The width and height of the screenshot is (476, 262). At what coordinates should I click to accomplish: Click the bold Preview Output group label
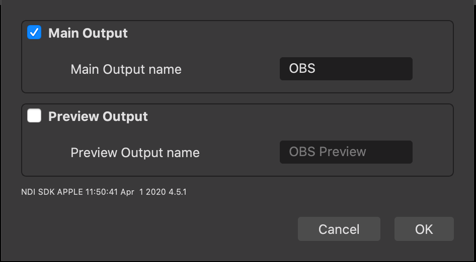click(x=98, y=116)
